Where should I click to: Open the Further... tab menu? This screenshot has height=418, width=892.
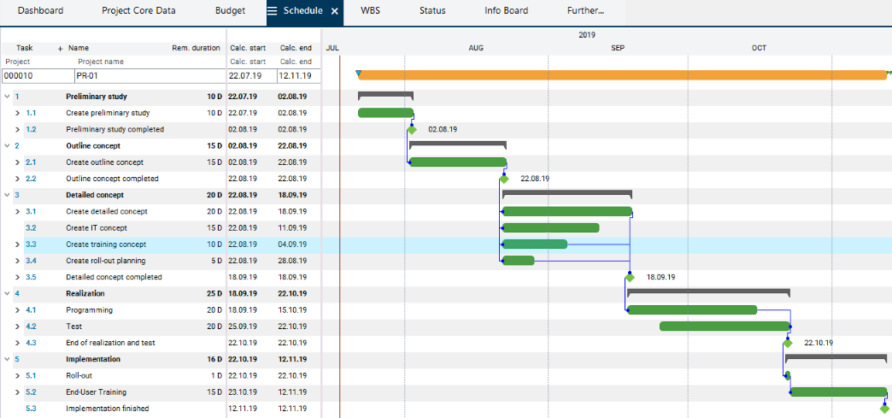click(x=585, y=11)
